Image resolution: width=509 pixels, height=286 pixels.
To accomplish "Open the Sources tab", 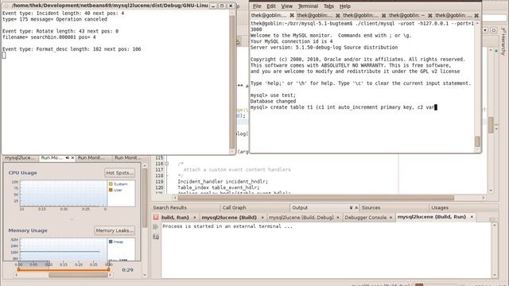I will click(x=371, y=207).
